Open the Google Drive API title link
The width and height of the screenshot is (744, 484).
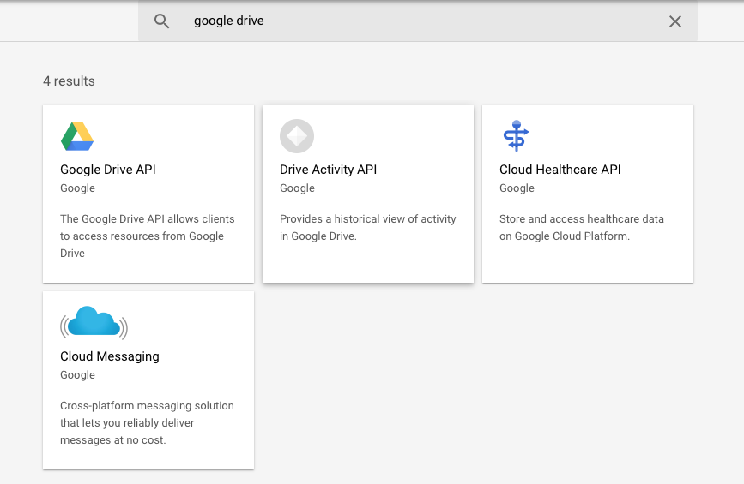108,170
